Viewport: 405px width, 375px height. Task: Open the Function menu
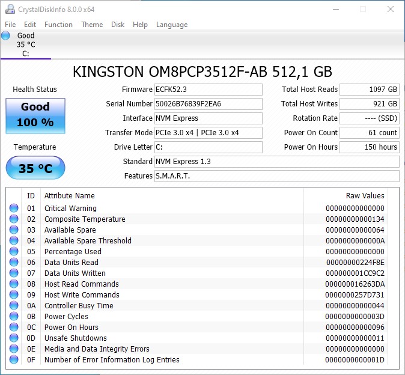click(58, 25)
